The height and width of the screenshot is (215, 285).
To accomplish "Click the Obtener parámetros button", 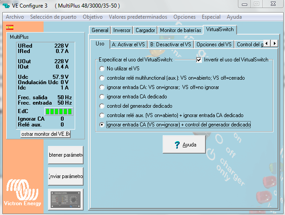I will point(66,155).
